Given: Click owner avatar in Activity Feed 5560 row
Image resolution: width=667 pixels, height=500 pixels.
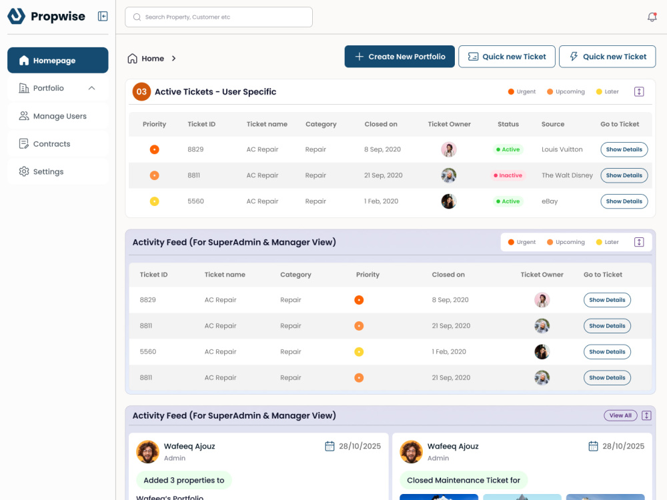Looking at the screenshot, I should point(542,351).
